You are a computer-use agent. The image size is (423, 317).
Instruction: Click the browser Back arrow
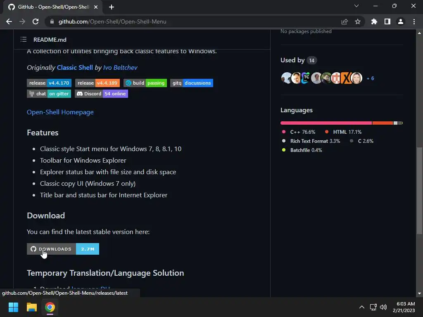point(9,21)
